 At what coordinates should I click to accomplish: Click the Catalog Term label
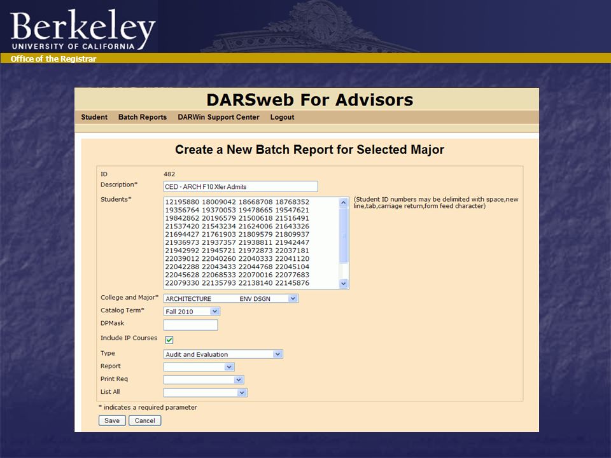[122, 310]
